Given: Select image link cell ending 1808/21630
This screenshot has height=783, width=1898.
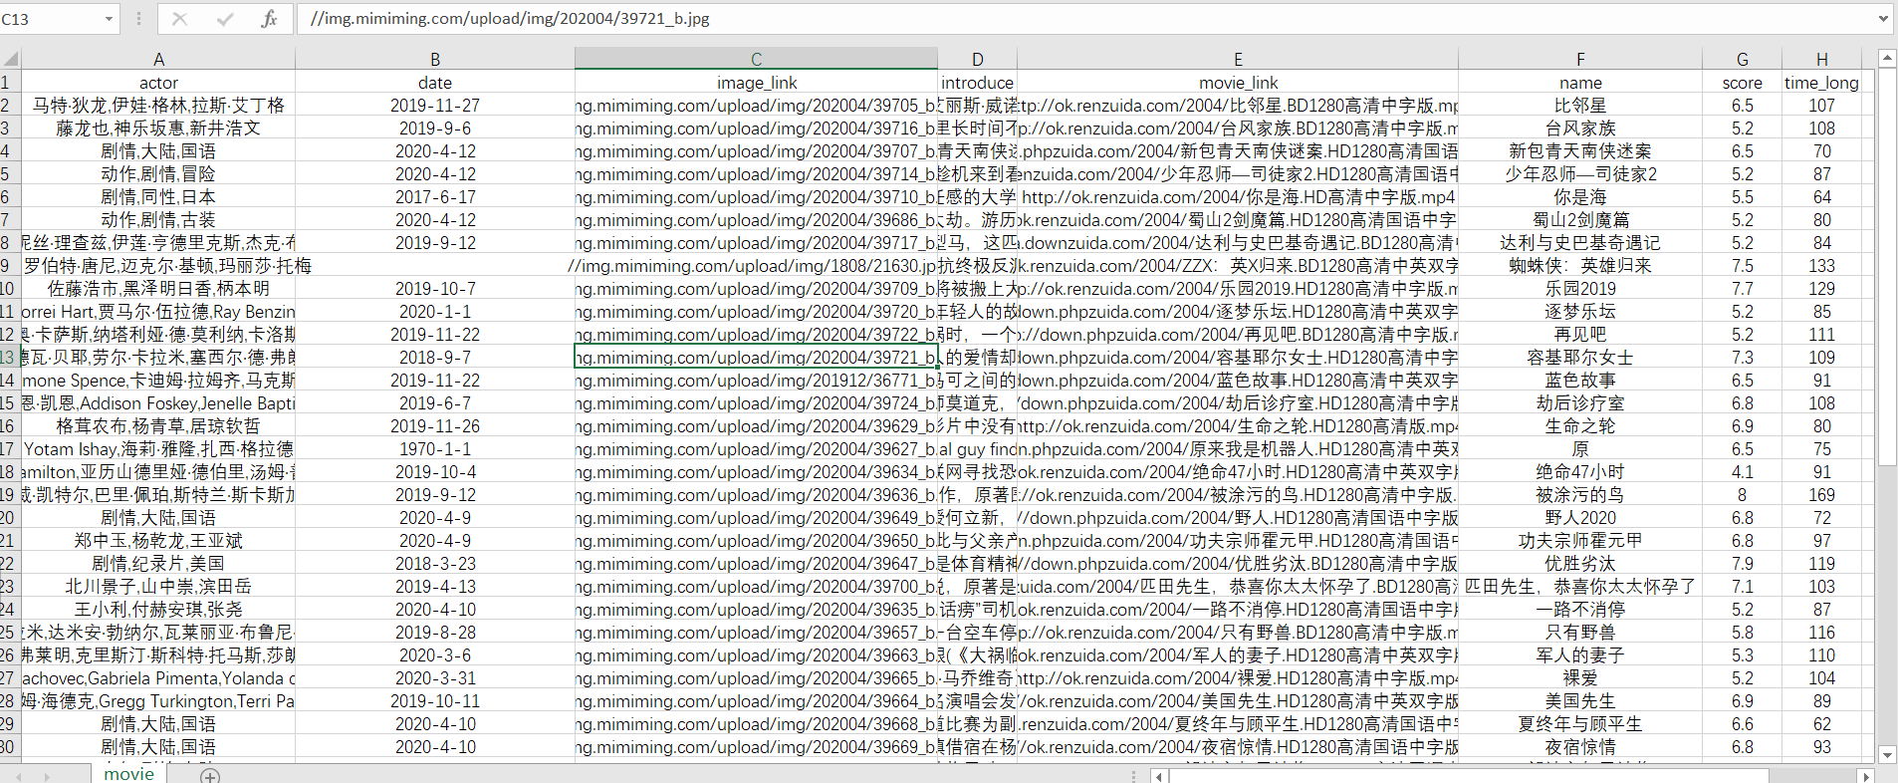Looking at the screenshot, I should tap(756, 266).
